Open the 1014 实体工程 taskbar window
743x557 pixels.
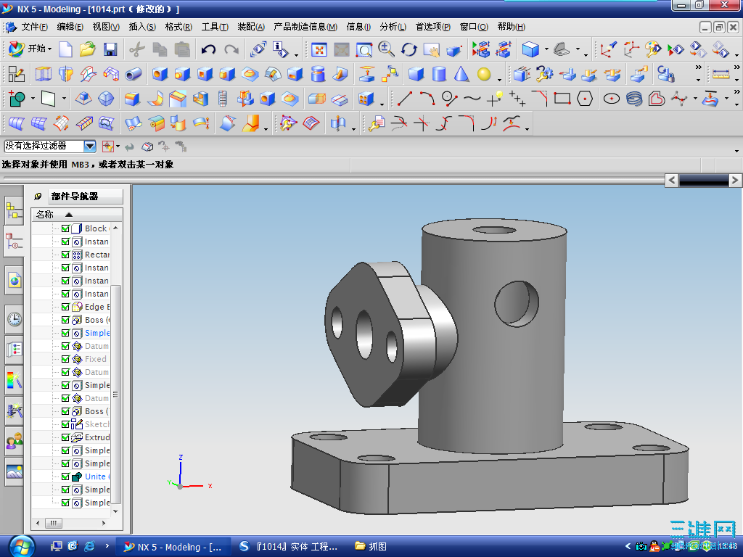289,547
